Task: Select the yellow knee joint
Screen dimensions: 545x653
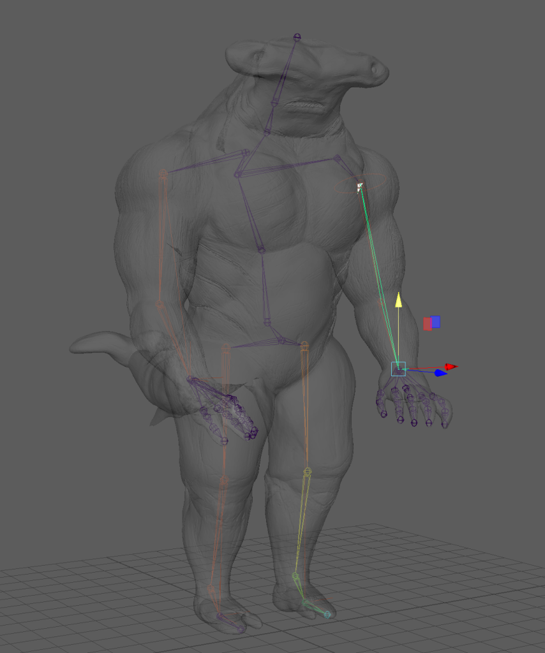Action: [308, 472]
